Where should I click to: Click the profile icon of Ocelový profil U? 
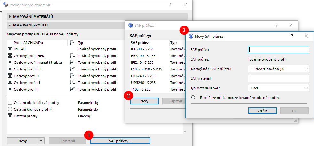click(x=10, y=83)
